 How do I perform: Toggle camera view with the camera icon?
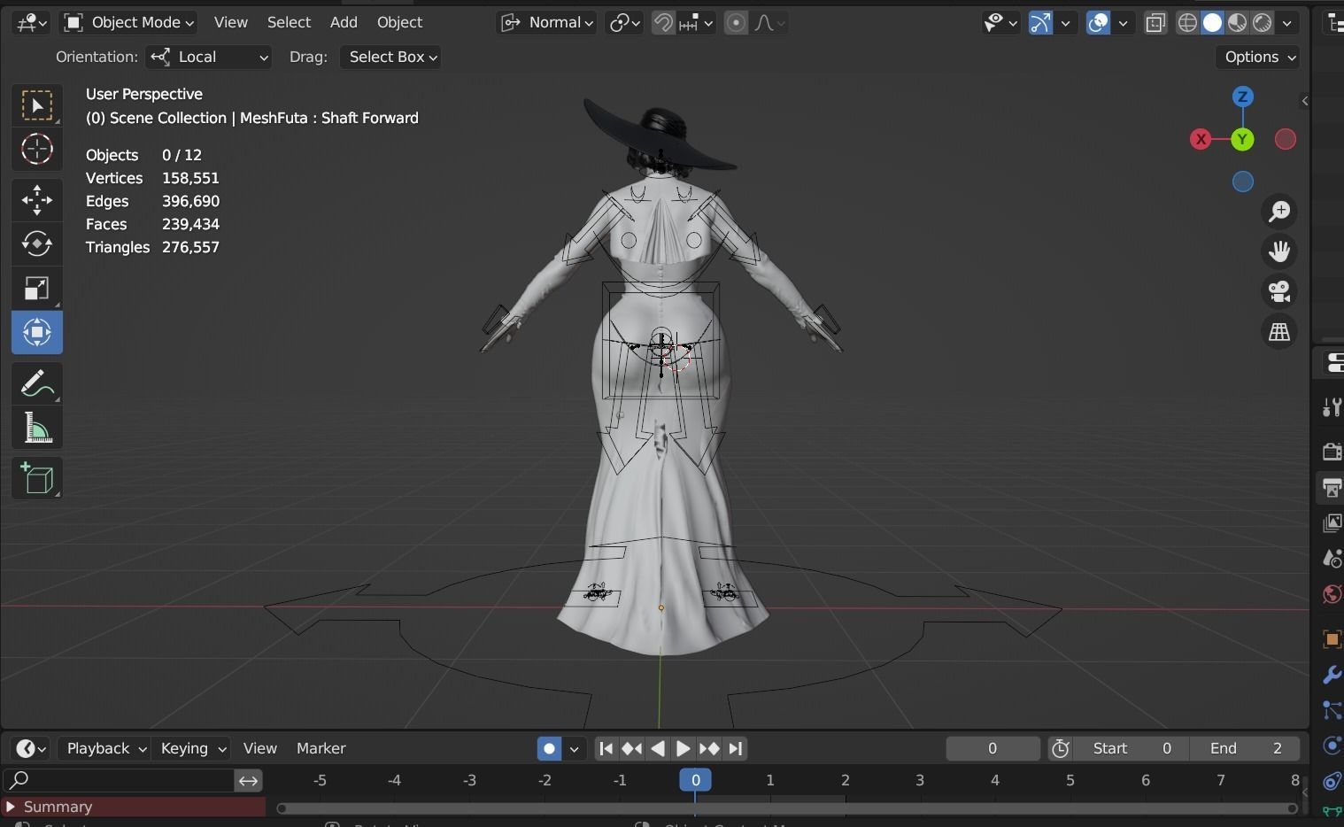[x=1279, y=291]
